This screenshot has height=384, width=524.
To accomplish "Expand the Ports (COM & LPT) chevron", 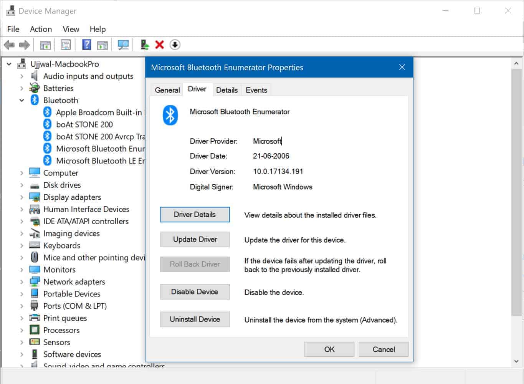I will [22, 306].
